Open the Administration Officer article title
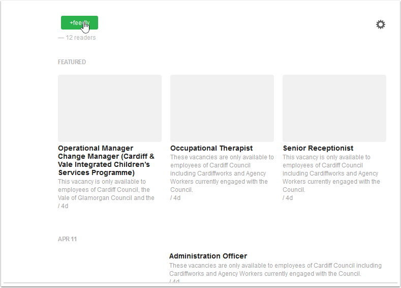 208,256
